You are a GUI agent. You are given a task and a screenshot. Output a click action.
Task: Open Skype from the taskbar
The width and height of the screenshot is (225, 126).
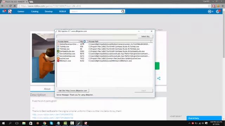pyautogui.click(x=51, y=123)
